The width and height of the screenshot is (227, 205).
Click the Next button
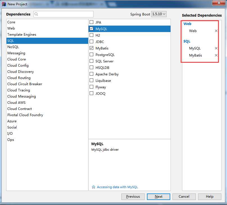click(x=158, y=197)
